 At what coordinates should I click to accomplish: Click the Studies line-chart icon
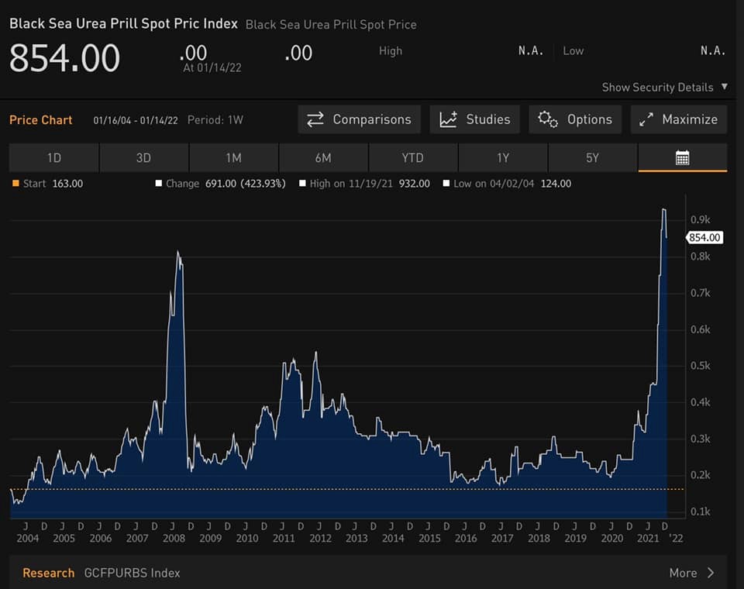(x=448, y=119)
